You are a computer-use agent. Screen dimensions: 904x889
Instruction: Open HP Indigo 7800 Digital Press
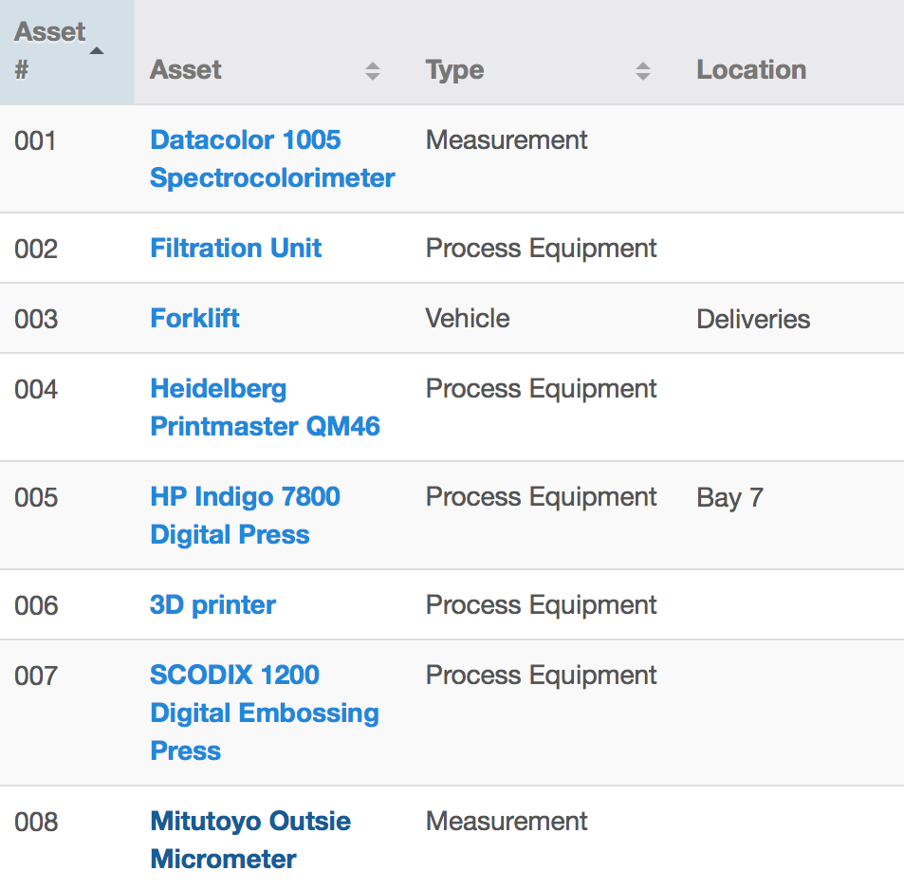245,515
